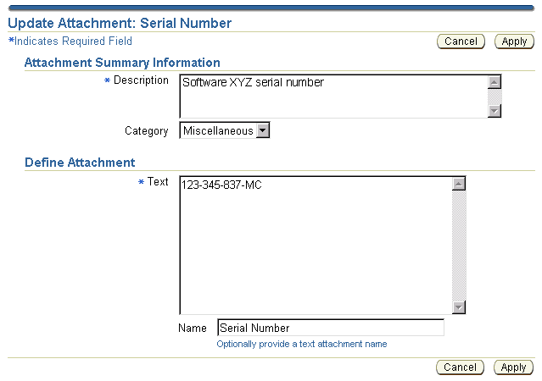This screenshot has height=381, width=542.
Task: Click the Text area scroll down arrow
Action: point(459,307)
